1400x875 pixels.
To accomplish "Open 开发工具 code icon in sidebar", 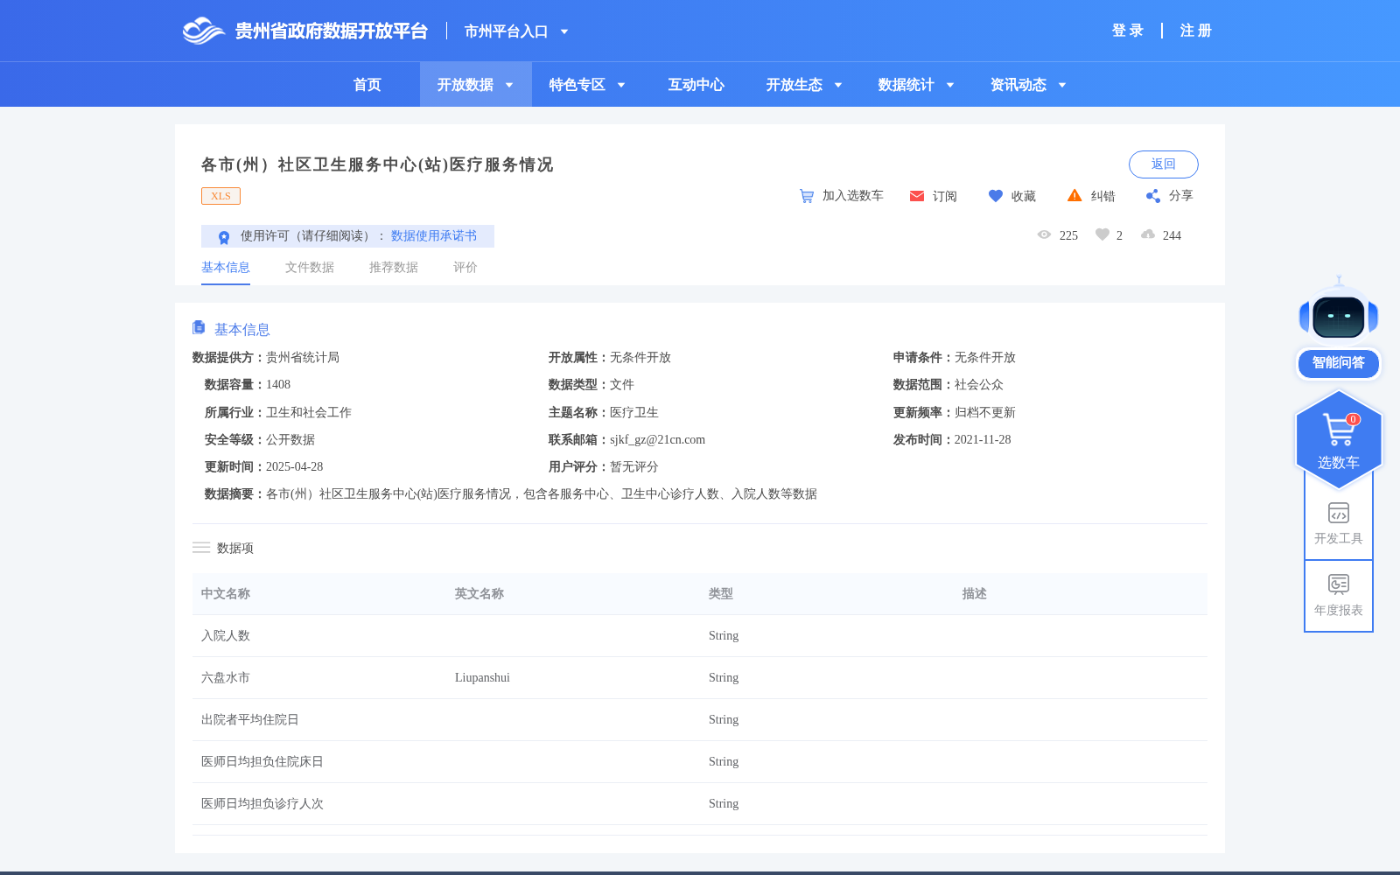I will coord(1339,513).
